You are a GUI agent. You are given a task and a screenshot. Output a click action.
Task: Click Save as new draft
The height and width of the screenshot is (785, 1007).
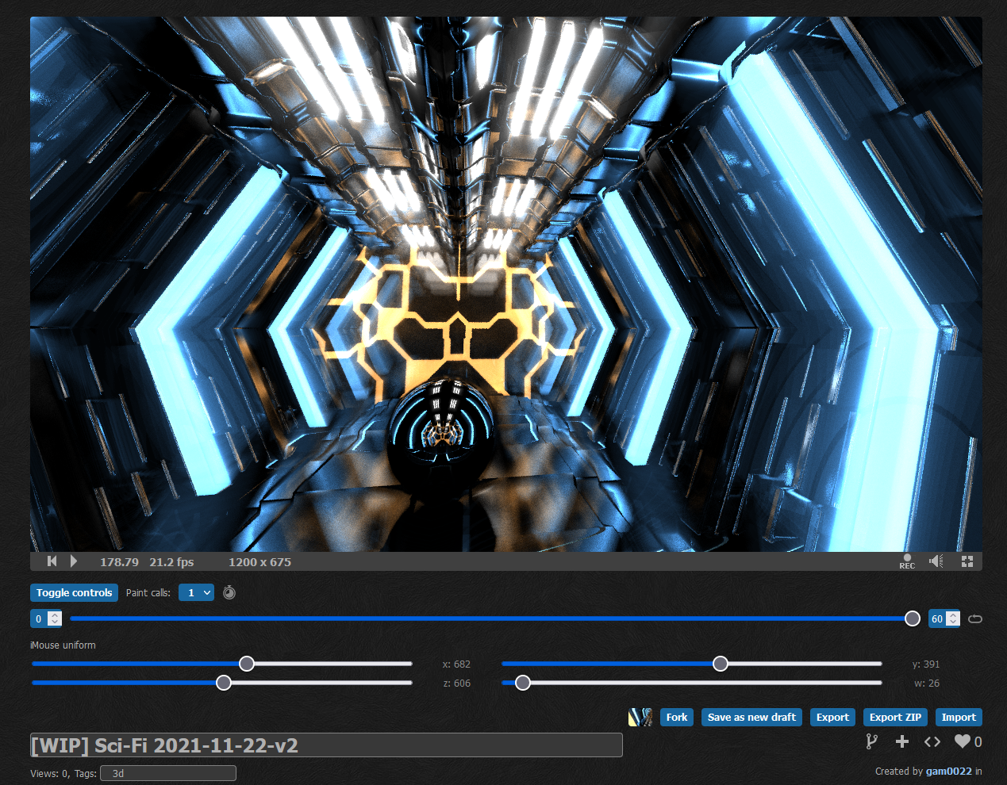(751, 717)
